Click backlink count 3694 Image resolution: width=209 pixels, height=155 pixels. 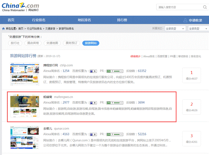141,102
